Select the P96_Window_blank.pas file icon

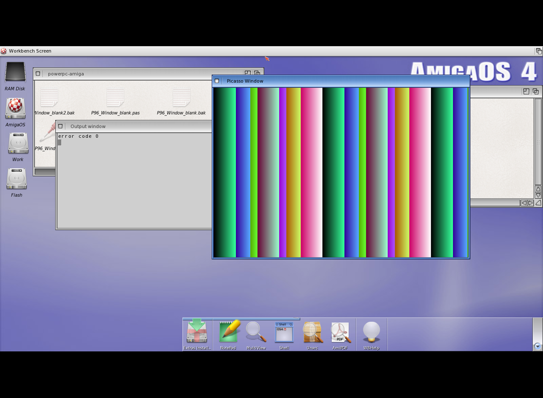(x=115, y=98)
